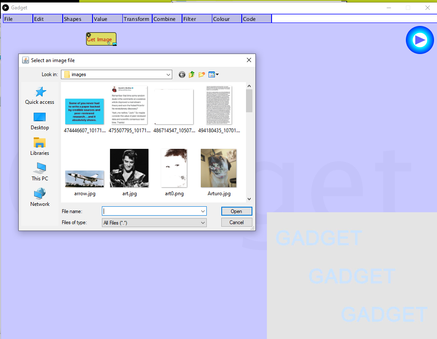The height and width of the screenshot is (339, 437).
Task: Select This PC in the sidebar
Action: click(40, 172)
